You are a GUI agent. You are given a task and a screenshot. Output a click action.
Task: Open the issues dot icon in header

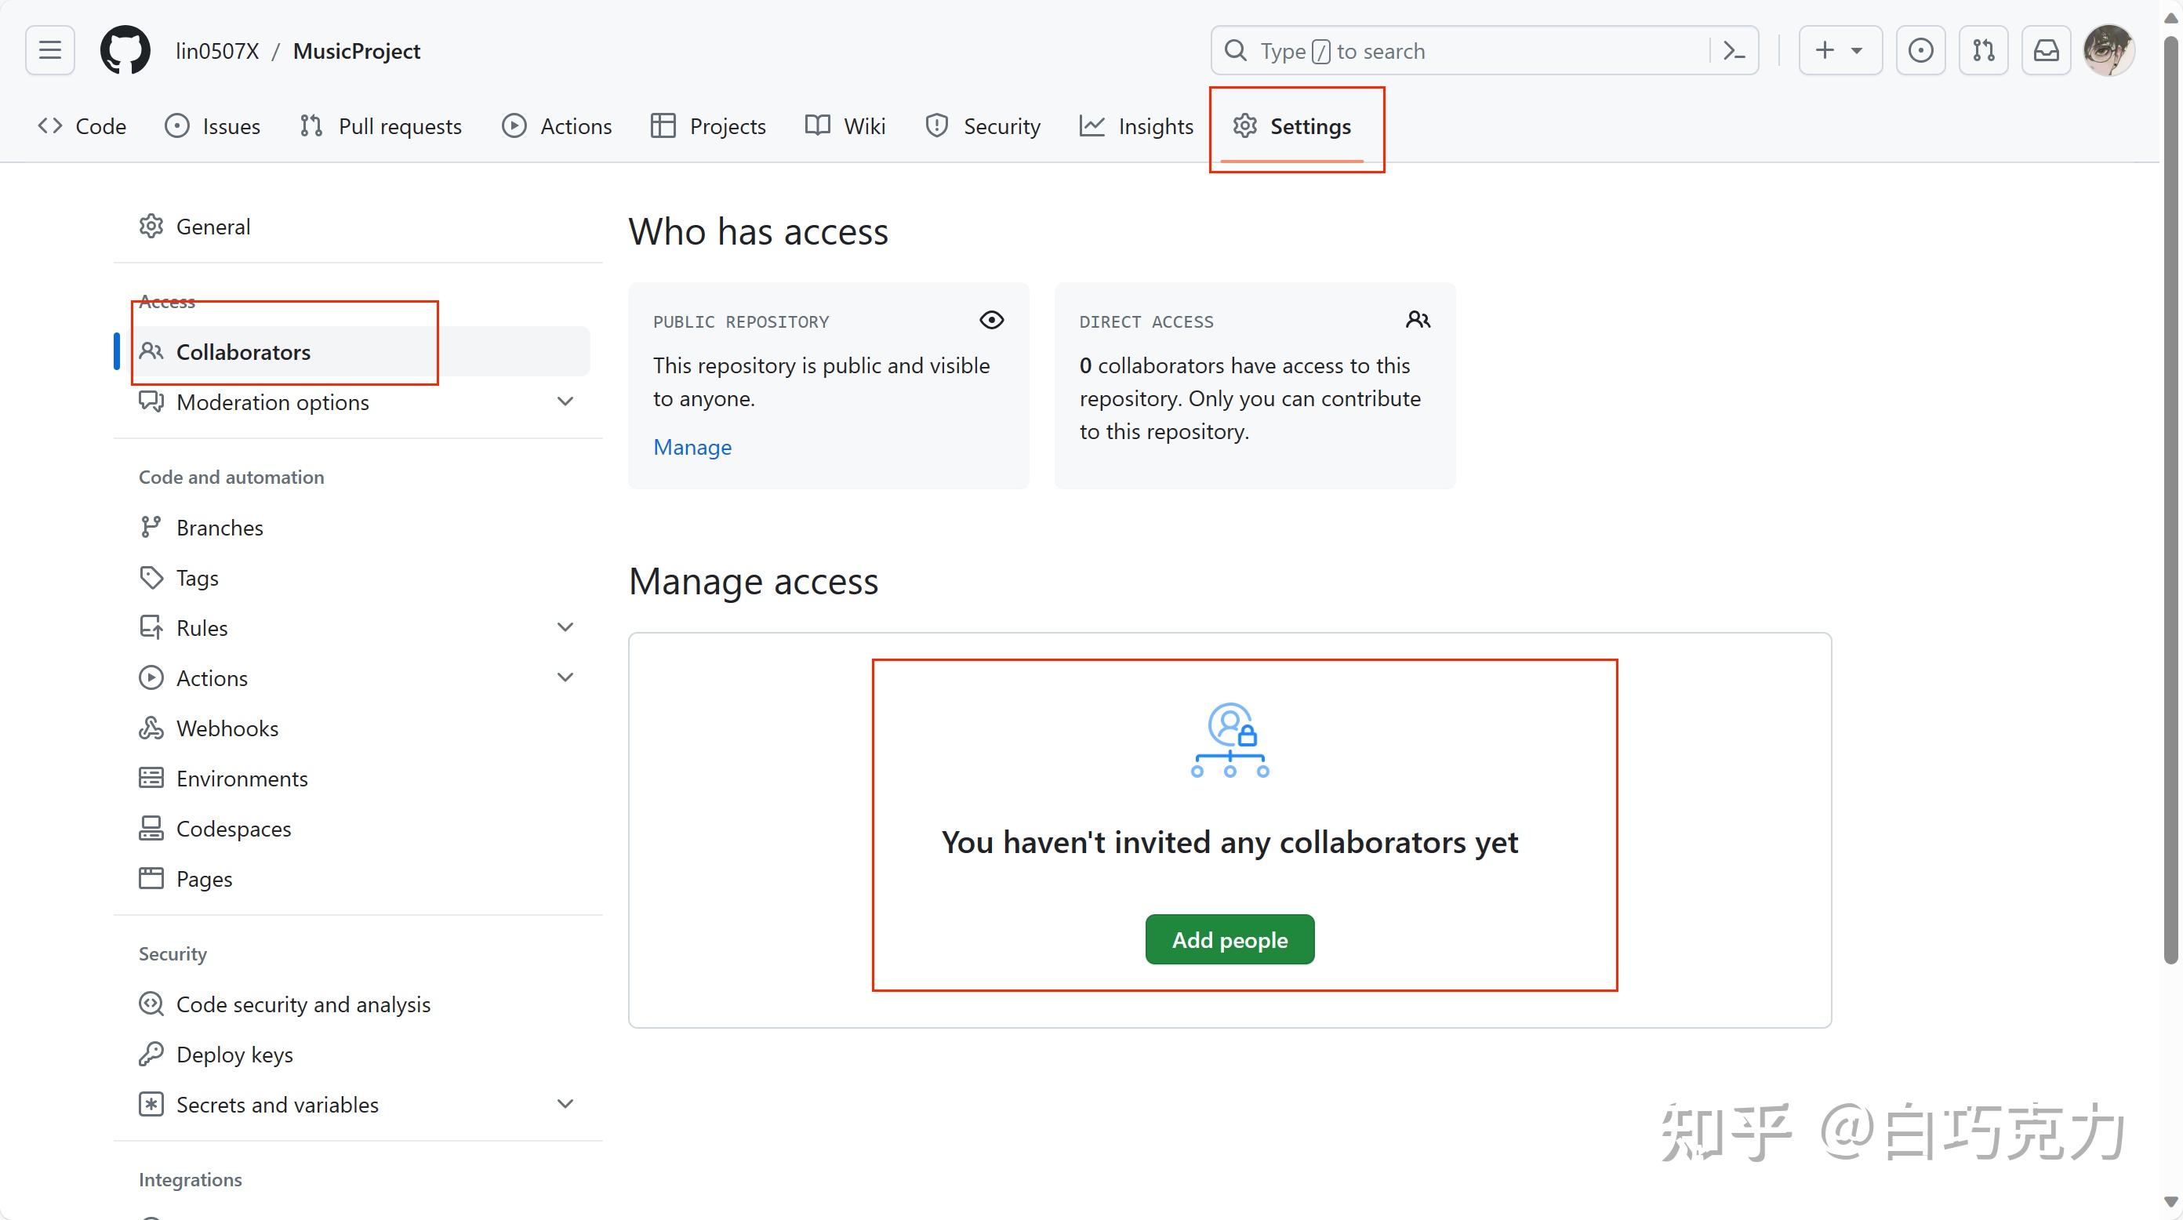pos(1920,50)
